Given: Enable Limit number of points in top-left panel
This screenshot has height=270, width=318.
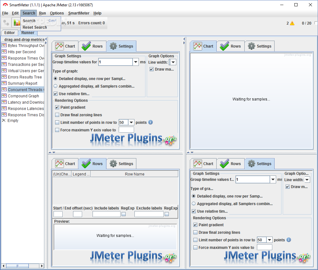Looking at the screenshot, I should click(x=57, y=123).
